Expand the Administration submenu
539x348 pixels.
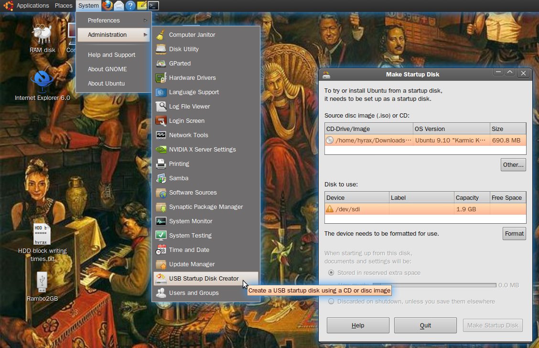(113, 35)
